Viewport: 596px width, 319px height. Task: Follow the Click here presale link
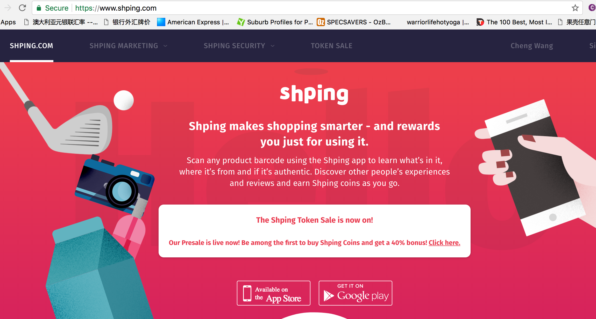tap(444, 243)
